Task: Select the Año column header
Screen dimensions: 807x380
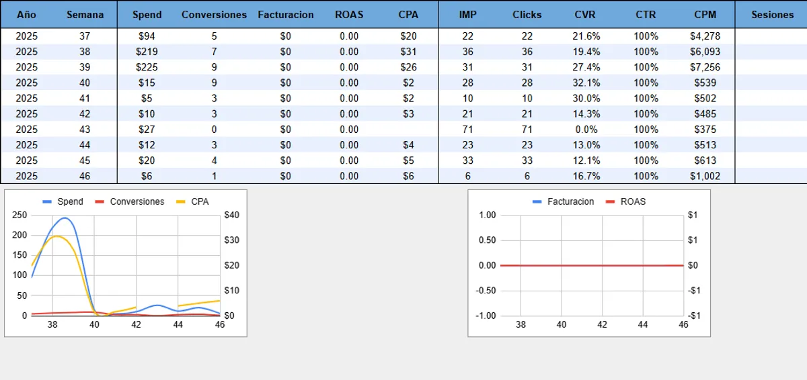Action: 26,14
